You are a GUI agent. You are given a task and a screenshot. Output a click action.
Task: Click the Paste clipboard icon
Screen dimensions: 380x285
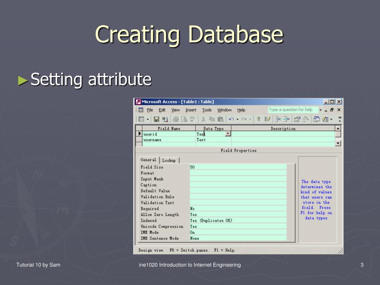pyautogui.click(x=220, y=119)
